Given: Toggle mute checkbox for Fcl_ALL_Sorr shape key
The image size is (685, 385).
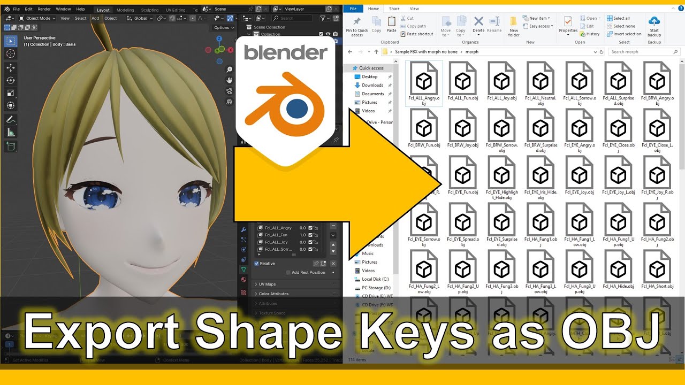Looking at the screenshot, I should (x=310, y=249).
